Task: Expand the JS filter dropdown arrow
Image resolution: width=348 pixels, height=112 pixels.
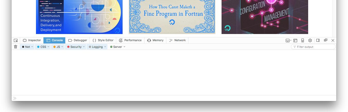Action: click(62, 47)
